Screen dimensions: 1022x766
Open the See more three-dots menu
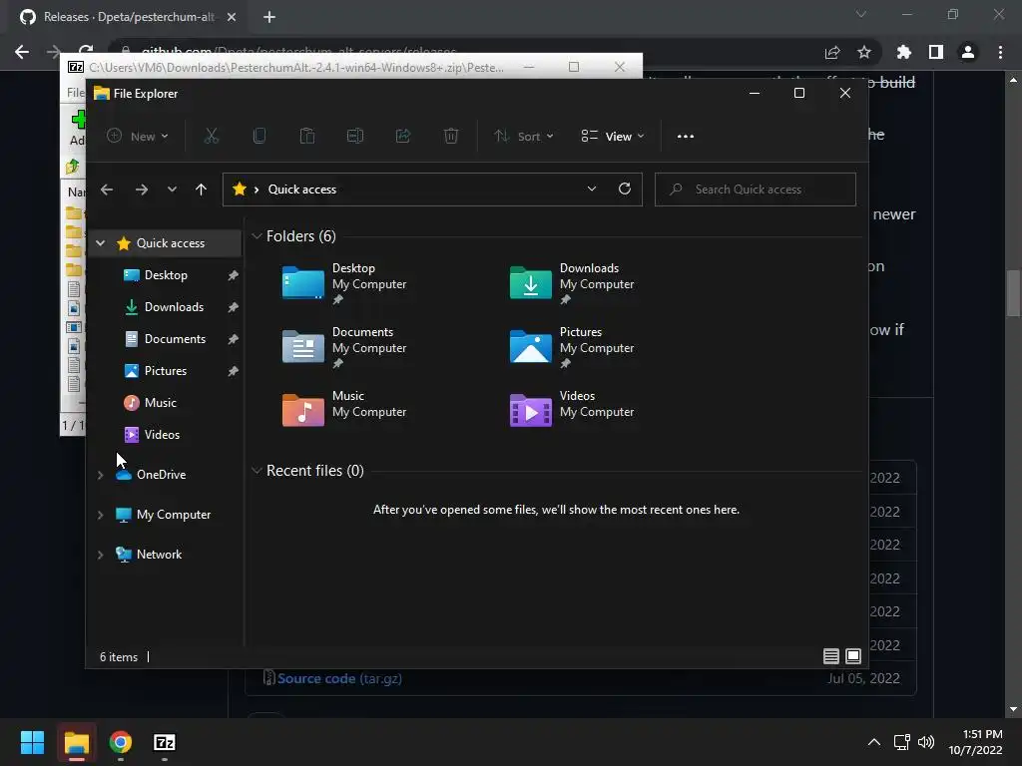(685, 136)
